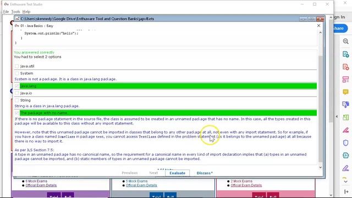Open the Discuss* link
The height and width of the screenshot is (198, 352).
click(x=205, y=173)
